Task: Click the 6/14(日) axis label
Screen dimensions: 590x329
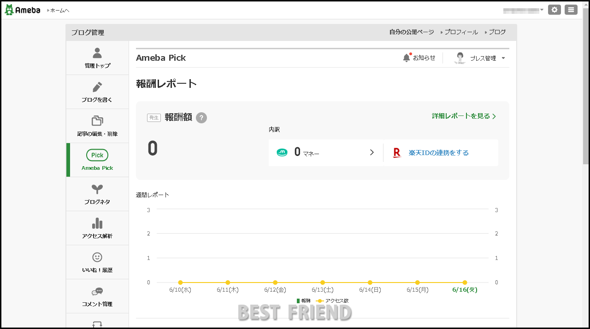Action: coord(370,290)
